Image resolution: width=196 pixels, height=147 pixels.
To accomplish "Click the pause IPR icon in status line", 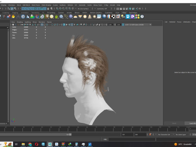I will [140, 9].
